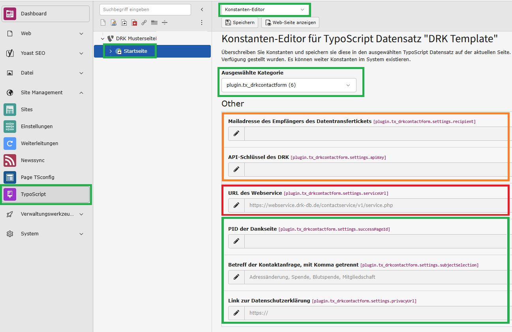This screenshot has width=512, height=332.
Task: Enable editing of URL des Webservice constant
Action: pos(236,205)
